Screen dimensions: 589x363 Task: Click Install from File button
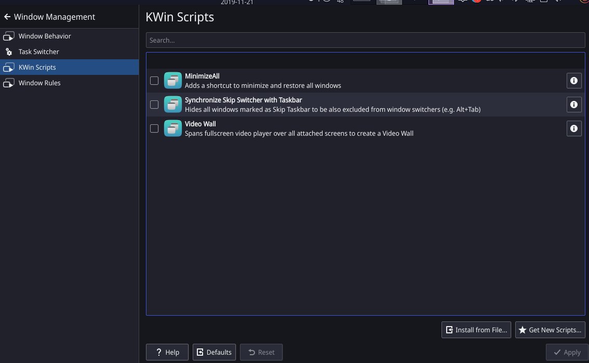tap(476, 330)
